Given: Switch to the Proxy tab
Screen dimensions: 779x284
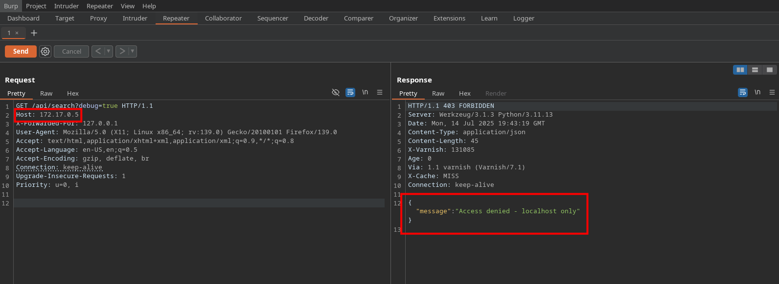Looking at the screenshot, I should 98,18.
